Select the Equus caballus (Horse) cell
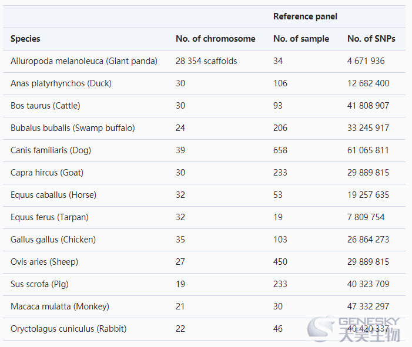412x347 pixels. [53, 195]
